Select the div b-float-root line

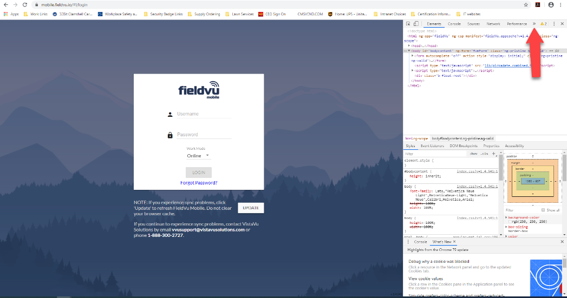click(x=445, y=76)
